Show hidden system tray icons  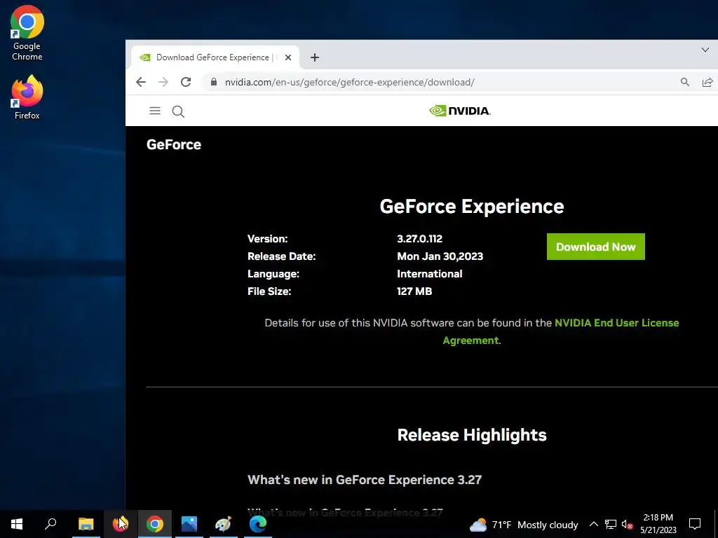[593, 524]
